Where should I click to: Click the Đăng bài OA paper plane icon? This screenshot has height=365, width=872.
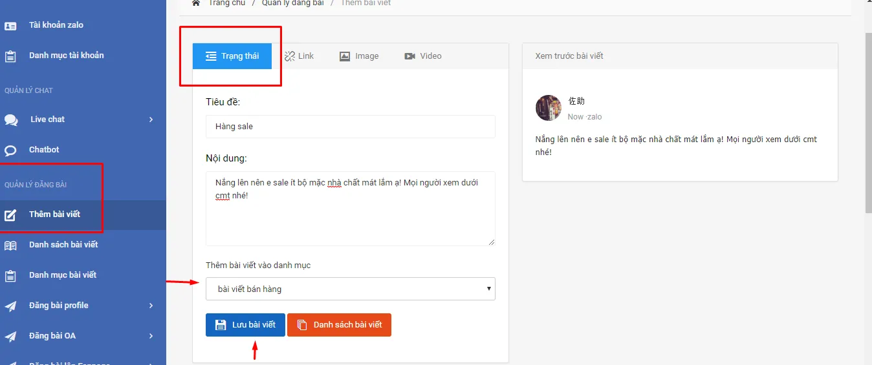tap(10, 337)
